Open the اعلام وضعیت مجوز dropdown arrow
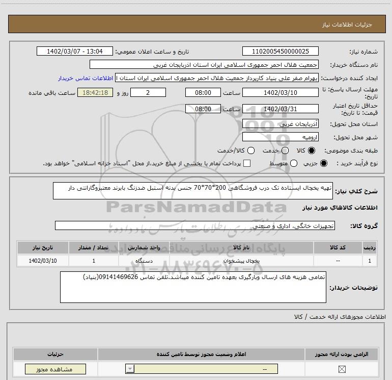The height and width of the screenshot is (380, 392). pos(130,369)
